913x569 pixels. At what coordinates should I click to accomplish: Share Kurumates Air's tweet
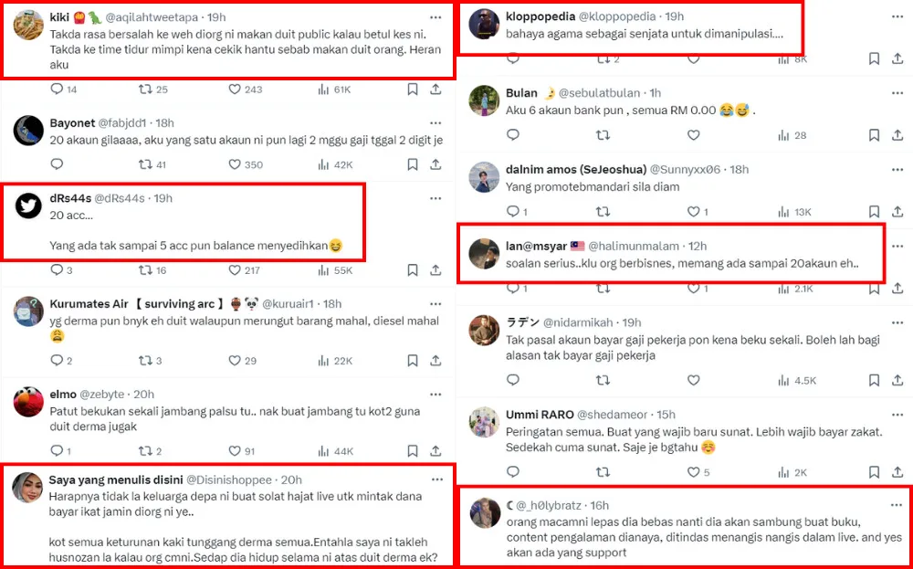click(x=436, y=361)
